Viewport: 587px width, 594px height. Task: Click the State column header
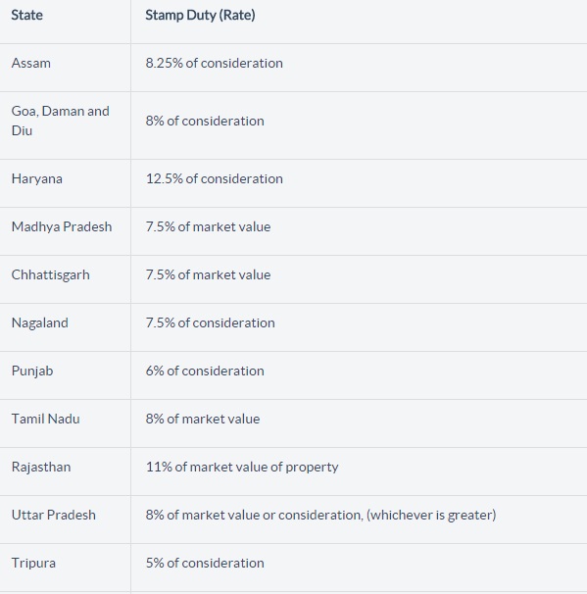click(x=26, y=15)
